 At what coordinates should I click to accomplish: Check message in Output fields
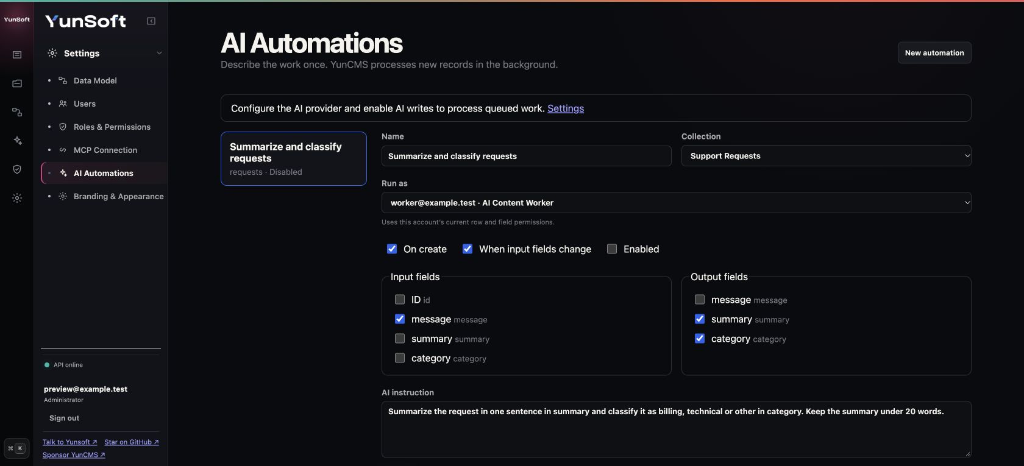tap(700, 299)
